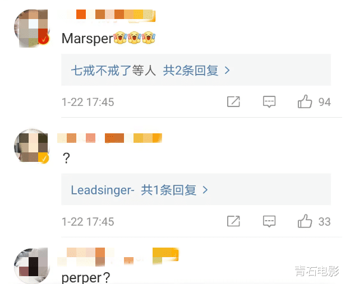Image resolution: width=345 pixels, height=284 pixels.
Task: Open the perper commenter's avatar
Action: point(32,266)
